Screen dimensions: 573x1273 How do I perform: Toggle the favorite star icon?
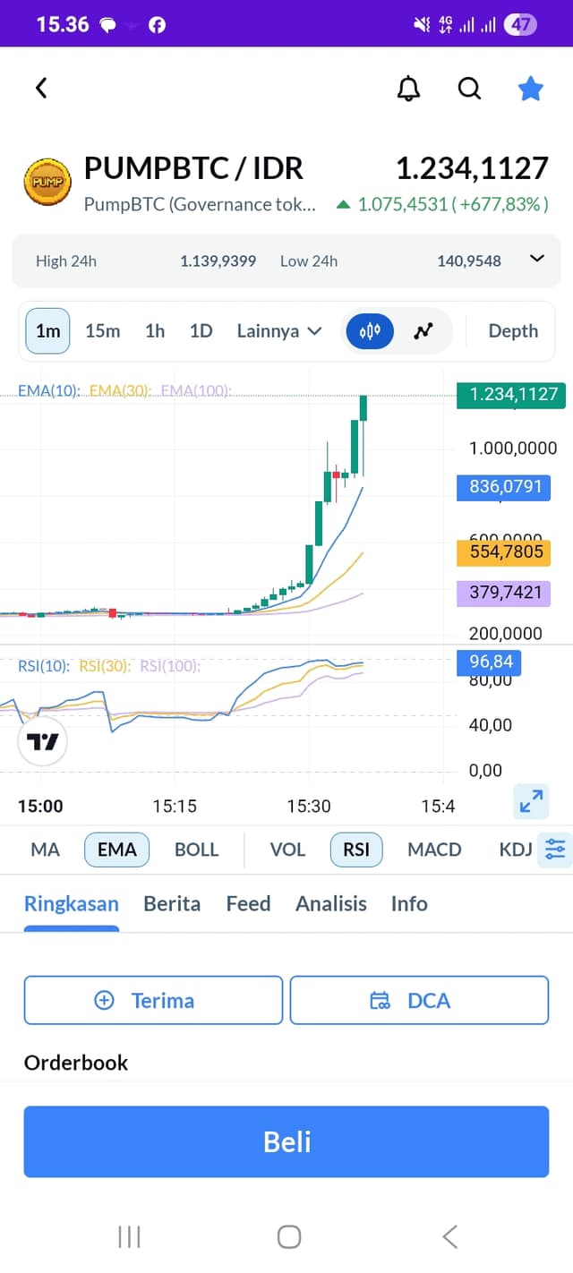(x=531, y=88)
